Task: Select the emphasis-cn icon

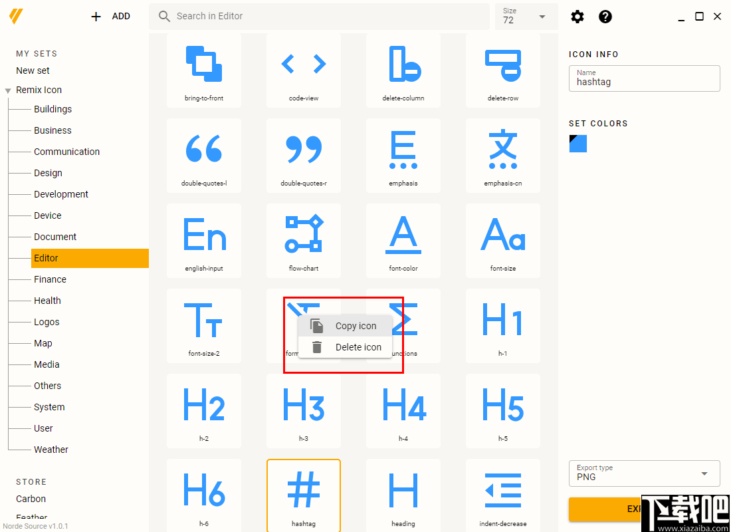Action: [x=503, y=149]
